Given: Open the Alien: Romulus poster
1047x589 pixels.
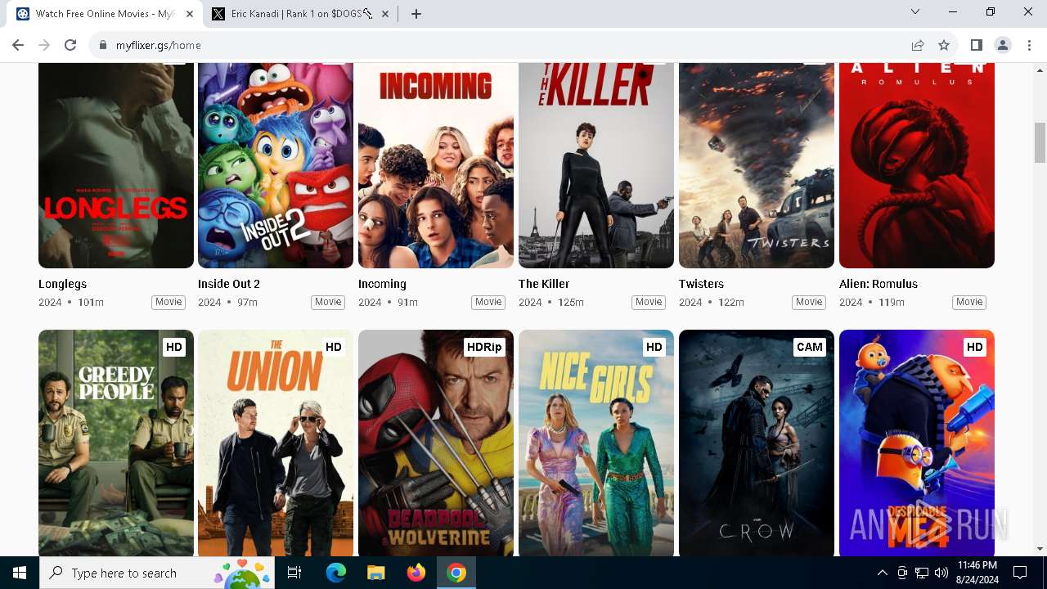Looking at the screenshot, I should click(917, 165).
